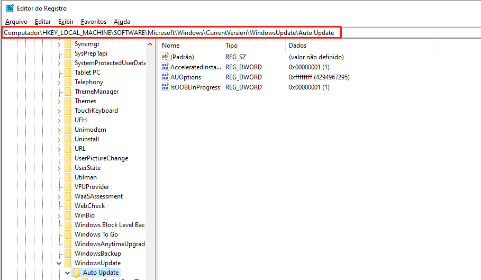This screenshot has height=280, width=481.
Task: Open the Arquivo menu
Action: coord(16,22)
